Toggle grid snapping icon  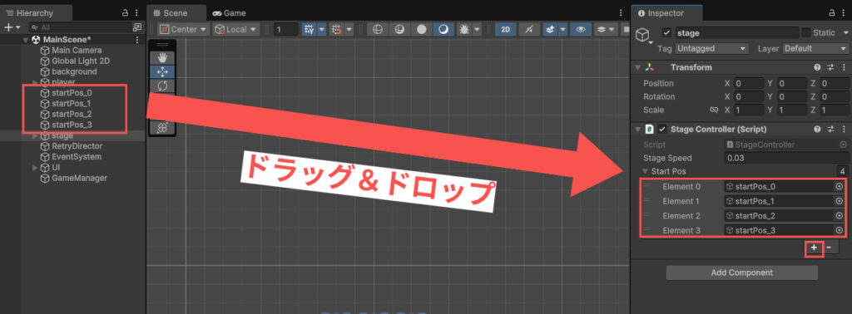point(310,29)
